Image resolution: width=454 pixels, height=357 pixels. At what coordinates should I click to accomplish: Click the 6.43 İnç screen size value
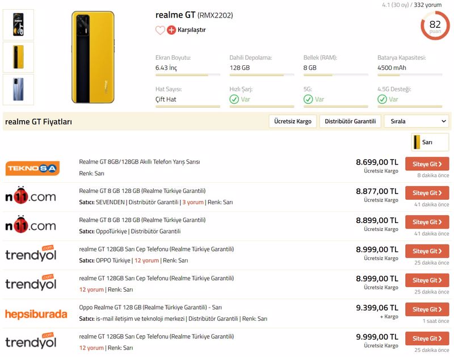(x=166, y=68)
